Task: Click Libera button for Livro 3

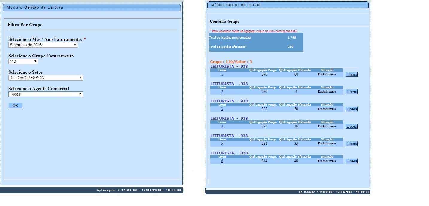Action: click(x=352, y=109)
